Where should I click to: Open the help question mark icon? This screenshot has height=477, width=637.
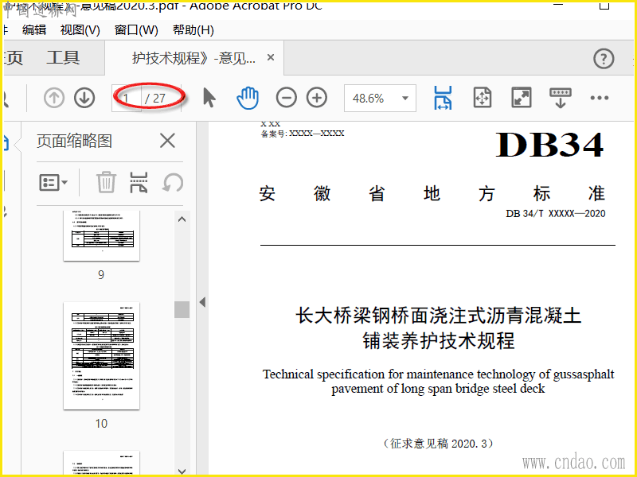(x=604, y=59)
